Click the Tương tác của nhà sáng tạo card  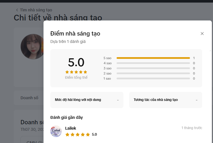pyautogui.click(x=166, y=100)
